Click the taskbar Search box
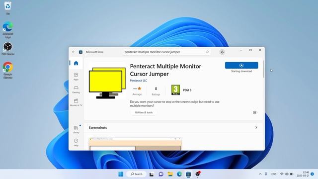The height and width of the screenshot is (179, 318). (x=136, y=174)
